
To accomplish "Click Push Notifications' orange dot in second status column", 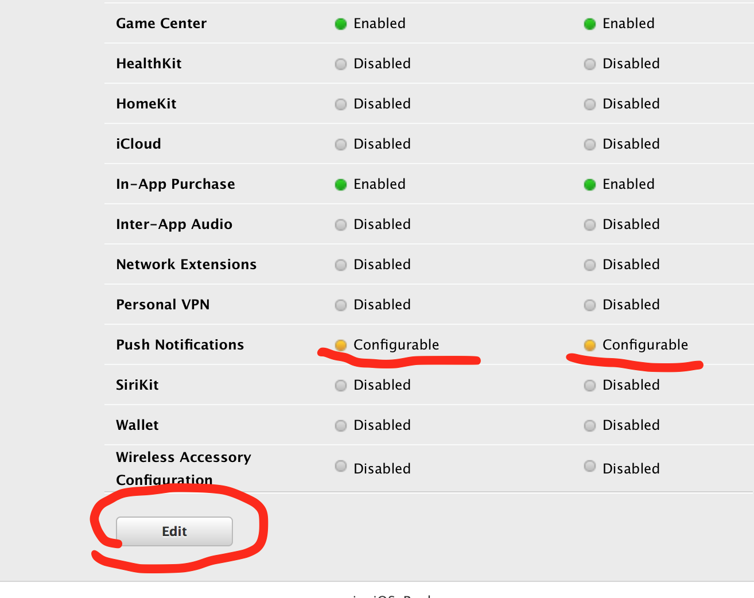I will 590,345.
